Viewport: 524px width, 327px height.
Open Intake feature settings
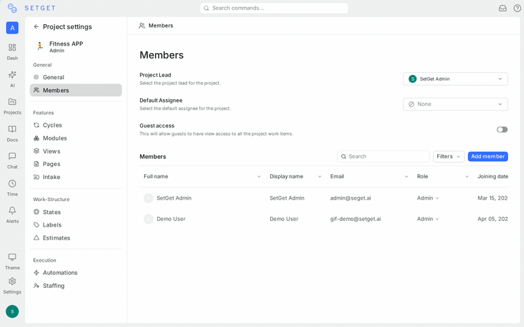coord(76,177)
